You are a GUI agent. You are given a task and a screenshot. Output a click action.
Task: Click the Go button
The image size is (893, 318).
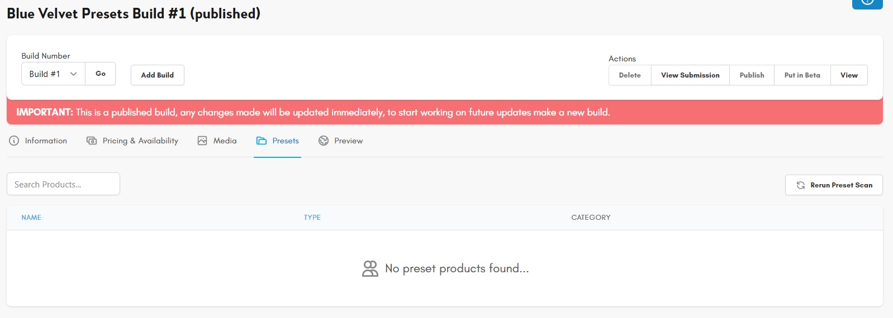[101, 74]
